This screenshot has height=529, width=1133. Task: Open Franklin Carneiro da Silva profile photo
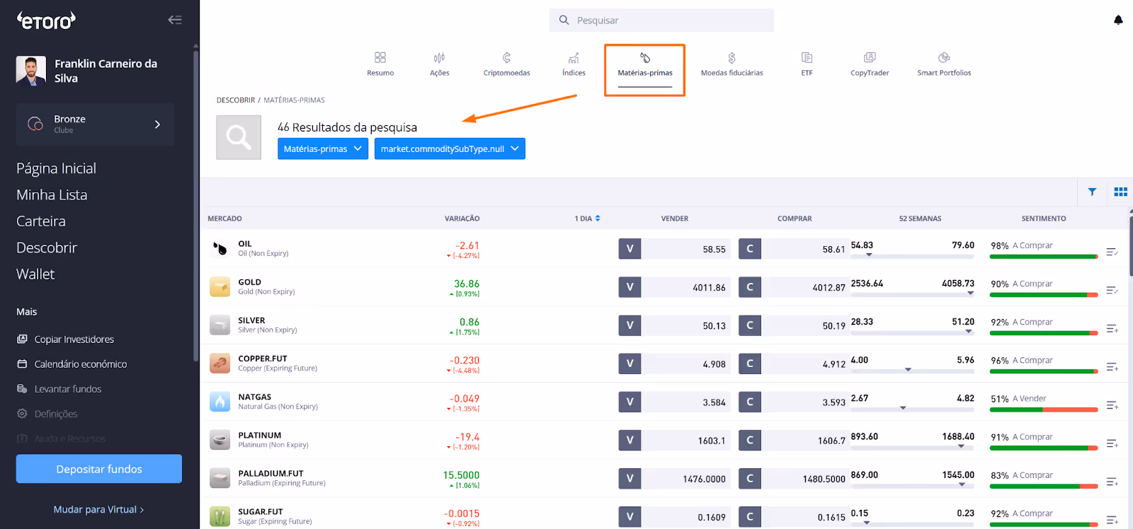tap(31, 71)
